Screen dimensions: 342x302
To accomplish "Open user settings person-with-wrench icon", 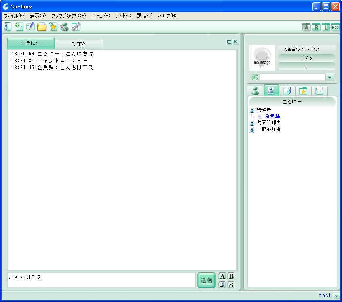I will [64, 27].
